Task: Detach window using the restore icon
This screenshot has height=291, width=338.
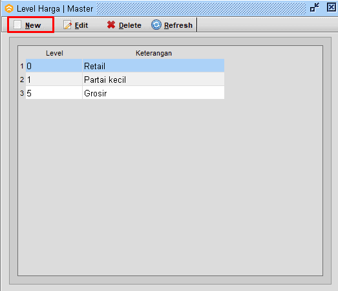Action: click(315, 8)
